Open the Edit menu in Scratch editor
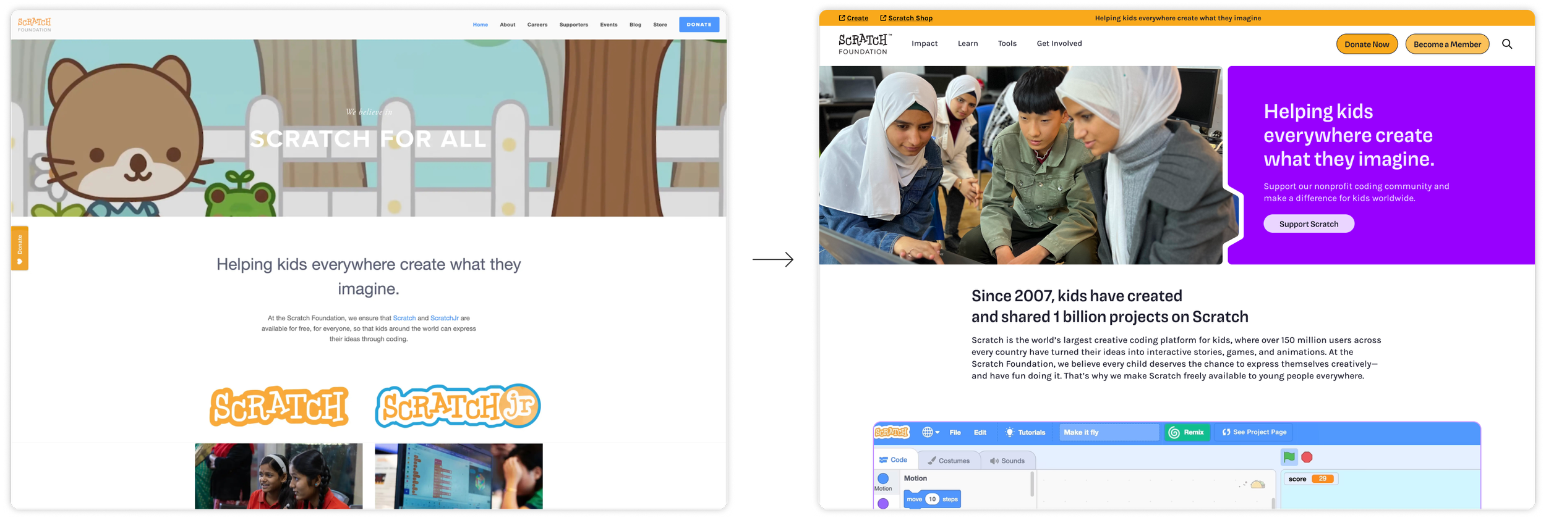Image resolution: width=1546 pixels, height=526 pixels. click(980, 432)
